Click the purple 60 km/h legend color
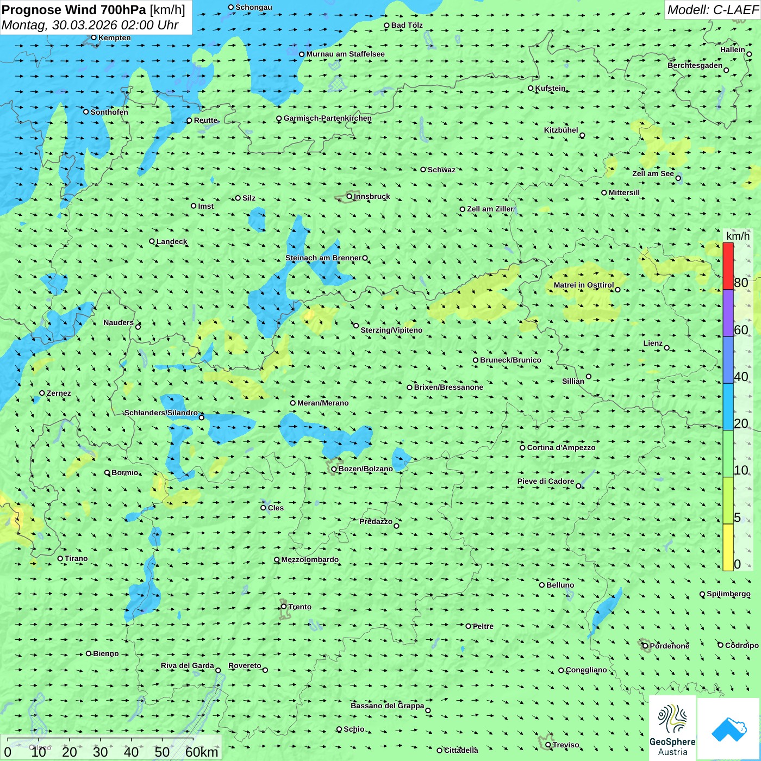Image resolution: width=761 pixels, height=761 pixels. [x=728, y=313]
